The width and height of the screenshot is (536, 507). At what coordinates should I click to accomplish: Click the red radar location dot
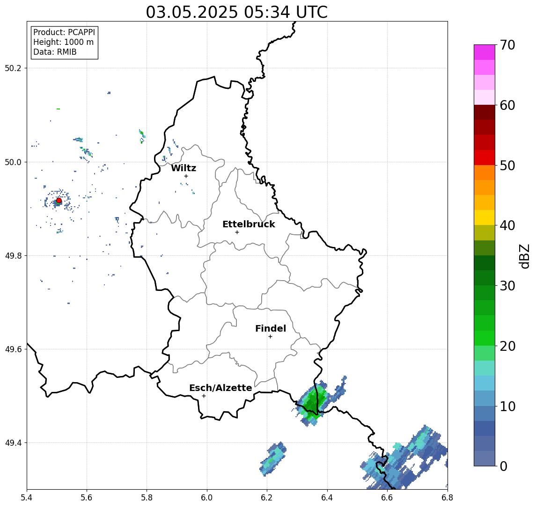[59, 201]
